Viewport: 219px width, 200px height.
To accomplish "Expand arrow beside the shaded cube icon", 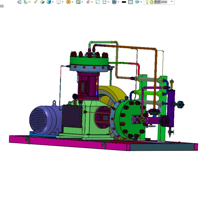I will [53, 2].
